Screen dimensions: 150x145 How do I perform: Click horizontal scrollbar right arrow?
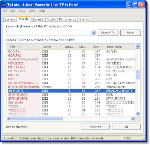(x=133, y=118)
